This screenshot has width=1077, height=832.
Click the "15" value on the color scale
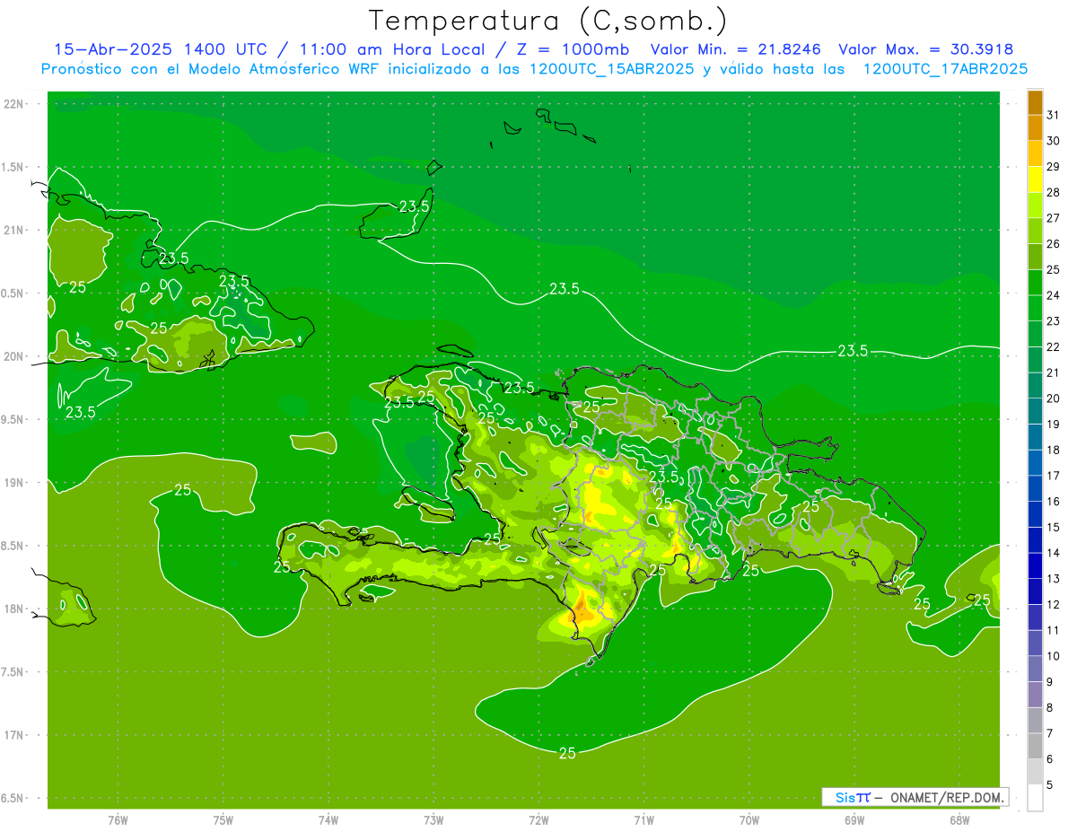point(1053,527)
